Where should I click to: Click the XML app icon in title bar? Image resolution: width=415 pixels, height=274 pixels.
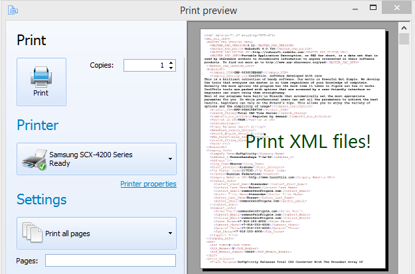coord(13,10)
